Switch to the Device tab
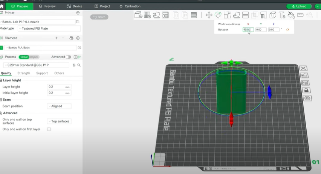 tap(75, 6)
